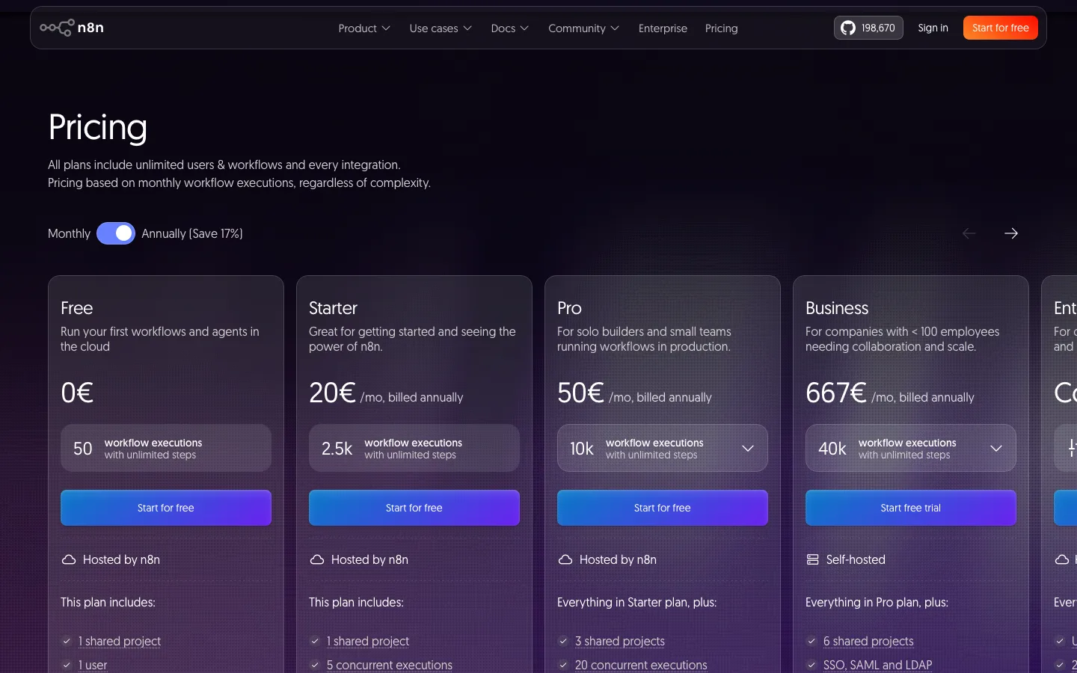This screenshot has height=673, width=1077.
Task: Select the Annually (Save 17%) label
Action: (x=192, y=233)
